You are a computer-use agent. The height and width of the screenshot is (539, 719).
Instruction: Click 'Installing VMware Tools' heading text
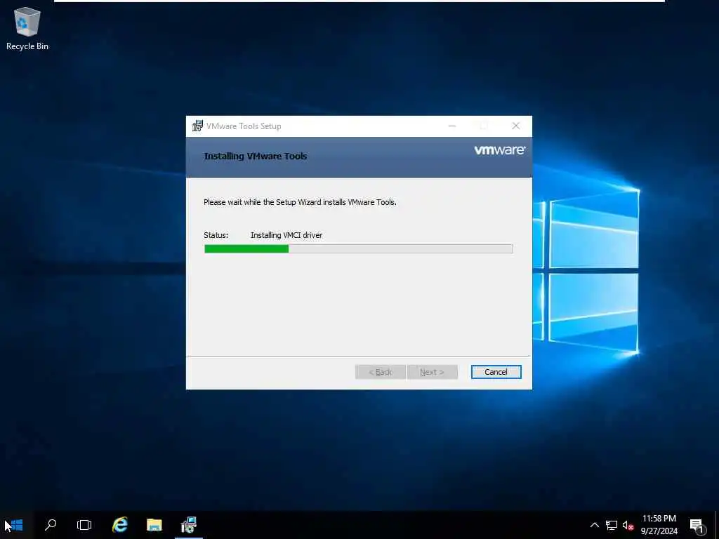click(256, 157)
